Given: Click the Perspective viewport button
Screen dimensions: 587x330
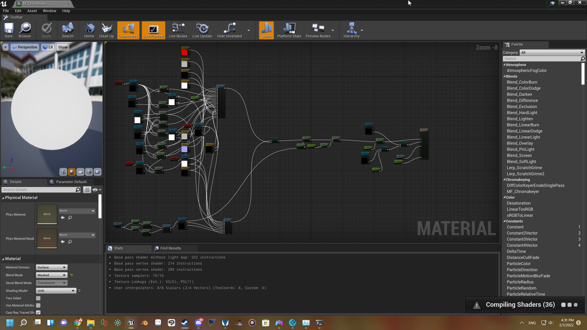Looking at the screenshot, I should pos(24,47).
